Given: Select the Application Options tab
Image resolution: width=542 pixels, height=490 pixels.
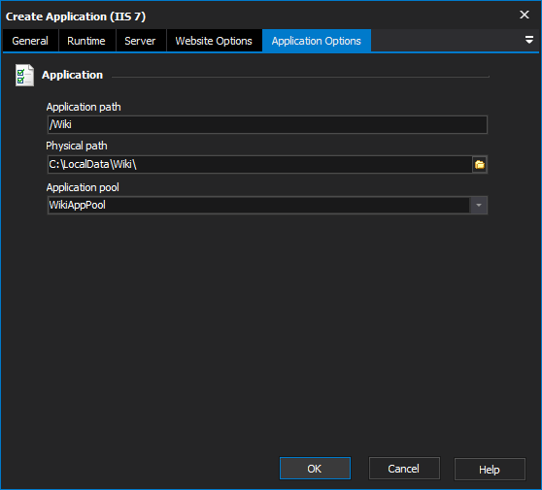Looking at the screenshot, I should [317, 41].
